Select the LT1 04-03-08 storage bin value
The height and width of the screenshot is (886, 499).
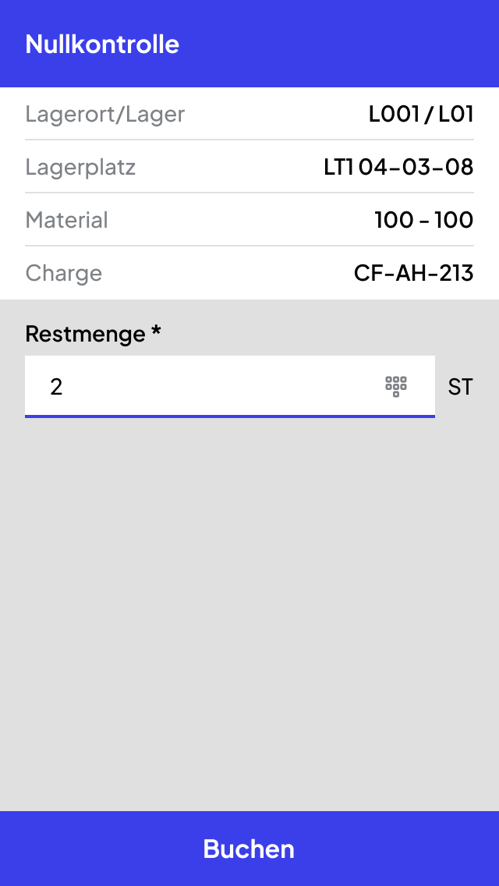pyautogui.click(x=398, y=167)
